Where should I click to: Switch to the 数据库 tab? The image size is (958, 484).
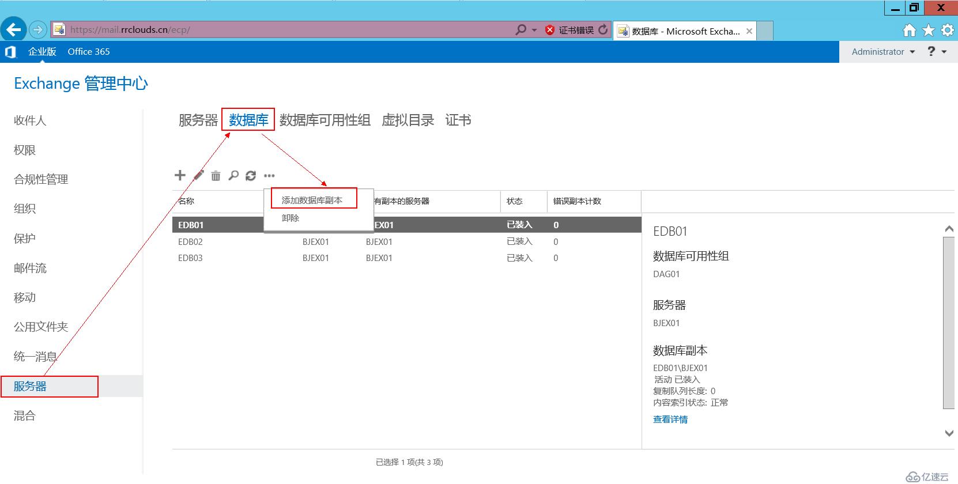(x=248, y=120)
